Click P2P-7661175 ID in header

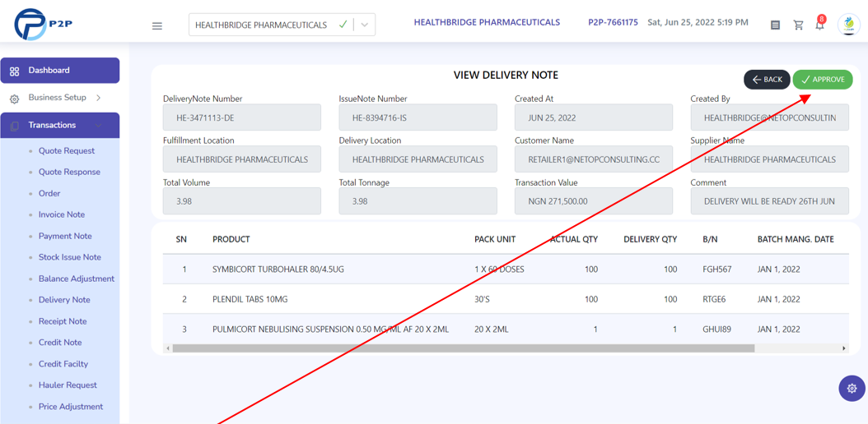point(613,23)
